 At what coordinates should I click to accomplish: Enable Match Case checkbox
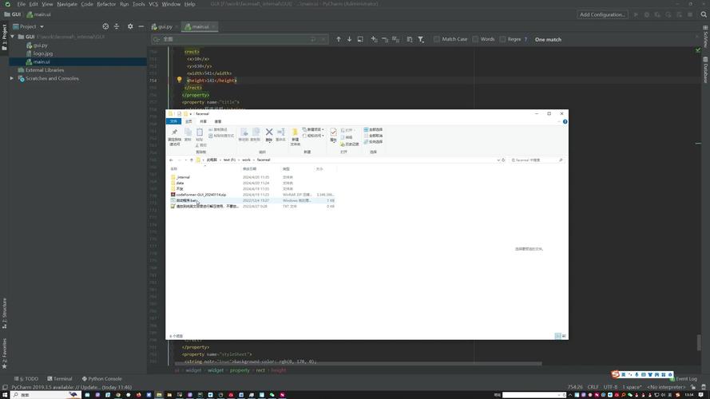click(x=437, y=39)
